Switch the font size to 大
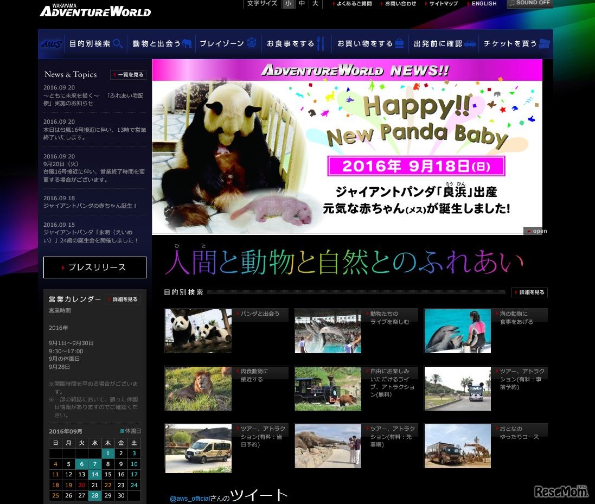 click(315, 4)
